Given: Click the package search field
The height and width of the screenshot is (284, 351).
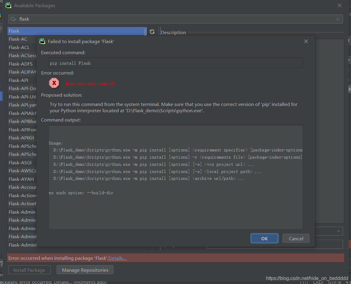Looking at the screenshot, I should tap(175, 19).
